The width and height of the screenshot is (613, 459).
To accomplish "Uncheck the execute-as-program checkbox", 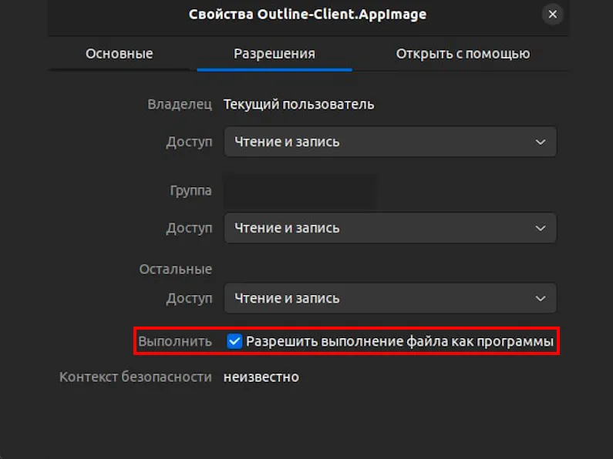I will click(x=234, y=341).
